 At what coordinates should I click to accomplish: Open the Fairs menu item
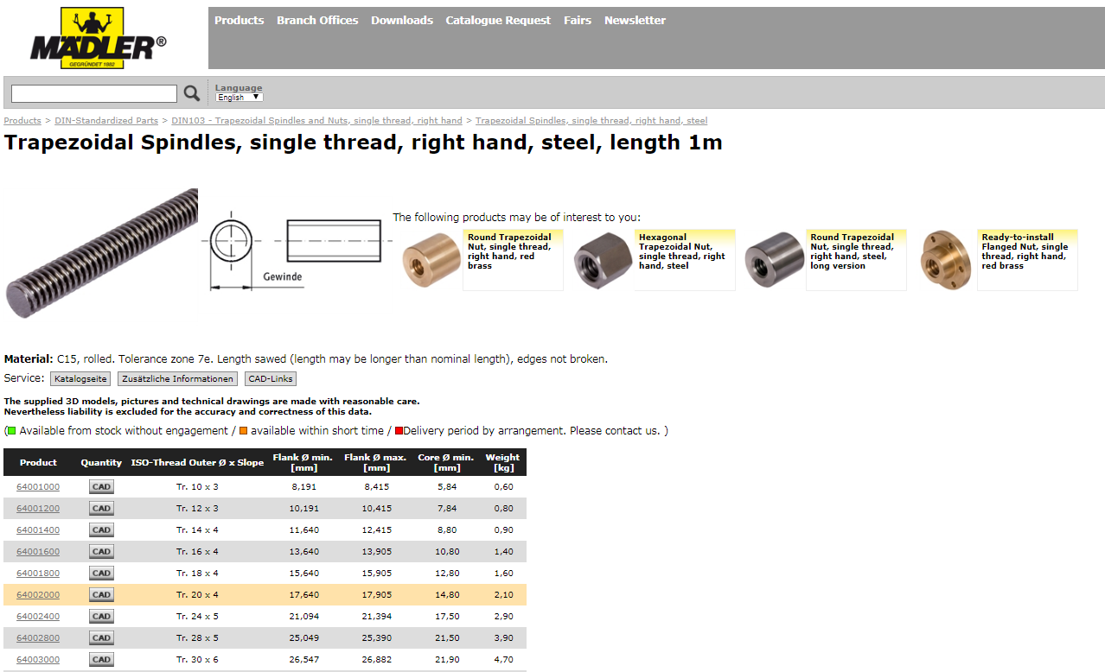578,20
